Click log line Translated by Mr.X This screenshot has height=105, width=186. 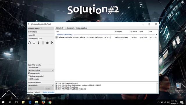pyautogui.click(x=67, y=83)
